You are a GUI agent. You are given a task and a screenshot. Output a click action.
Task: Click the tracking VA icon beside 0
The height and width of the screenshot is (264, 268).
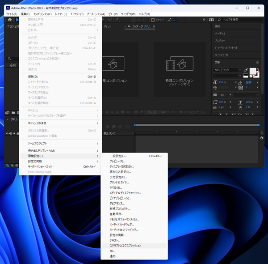[x=240, y=88]
